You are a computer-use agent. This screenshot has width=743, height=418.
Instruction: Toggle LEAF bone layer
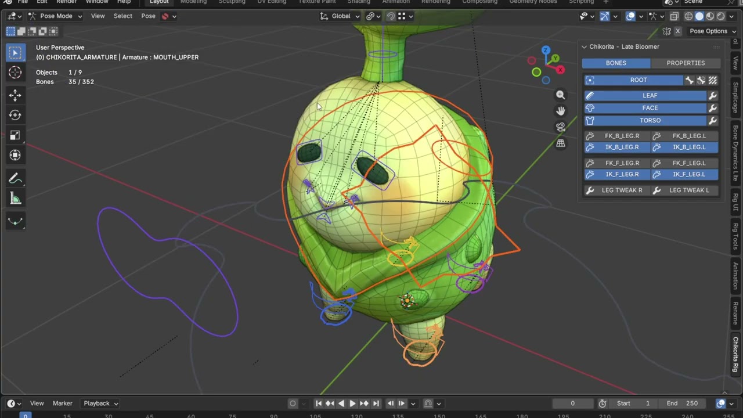645,95
